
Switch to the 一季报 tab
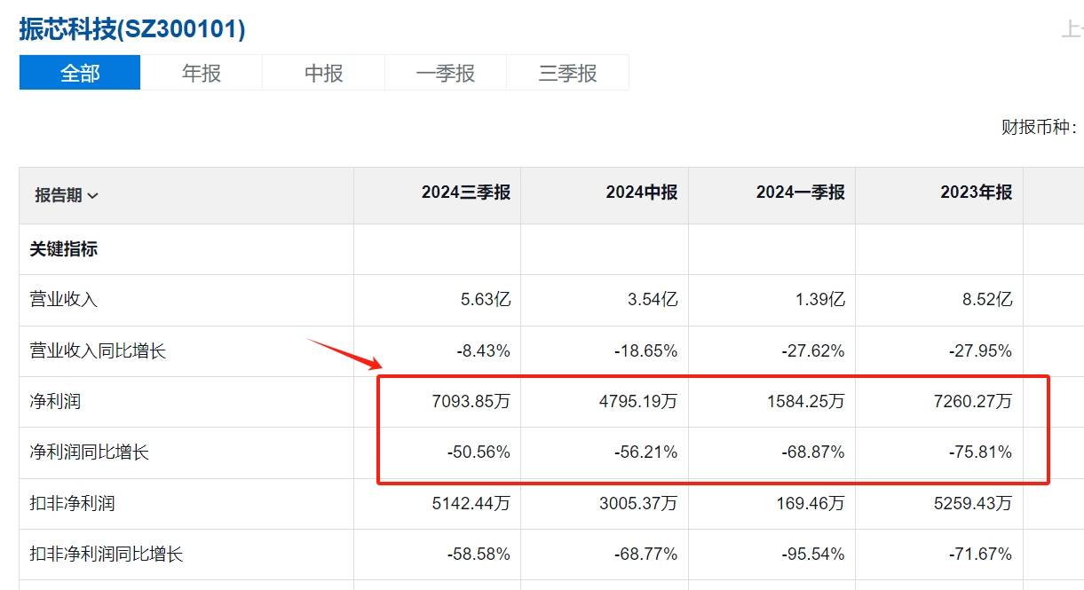446,73
